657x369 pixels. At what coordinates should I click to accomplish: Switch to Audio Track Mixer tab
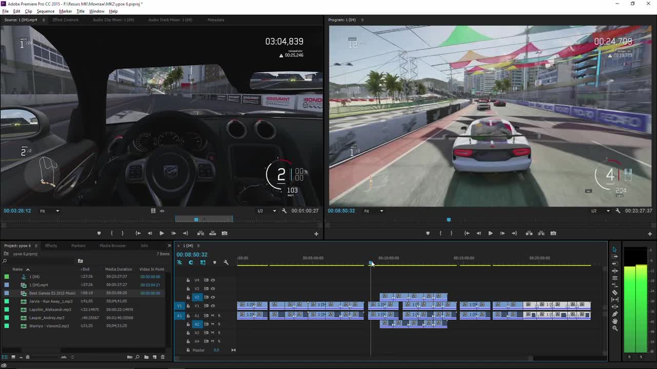170,20
